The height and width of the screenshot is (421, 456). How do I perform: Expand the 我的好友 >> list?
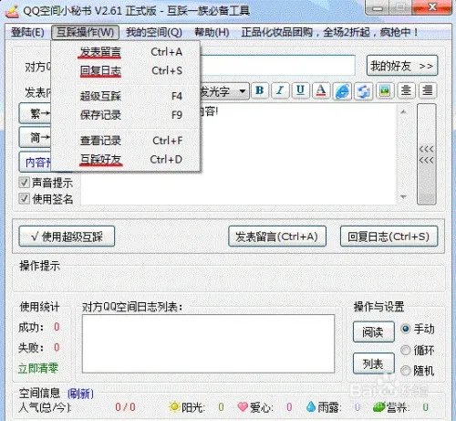402,66
